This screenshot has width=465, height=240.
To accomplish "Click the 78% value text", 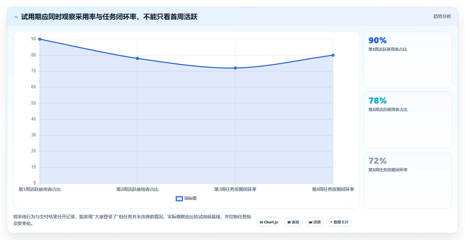I will coord(378,101).
